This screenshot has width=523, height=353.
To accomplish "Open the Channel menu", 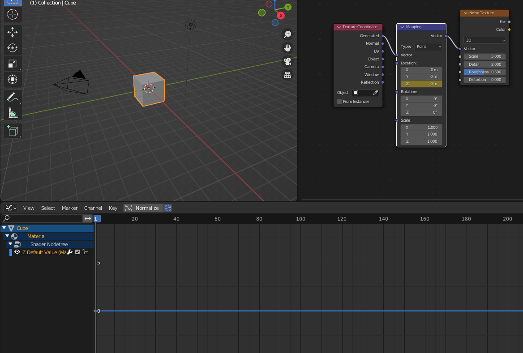I will coord(93,208).
